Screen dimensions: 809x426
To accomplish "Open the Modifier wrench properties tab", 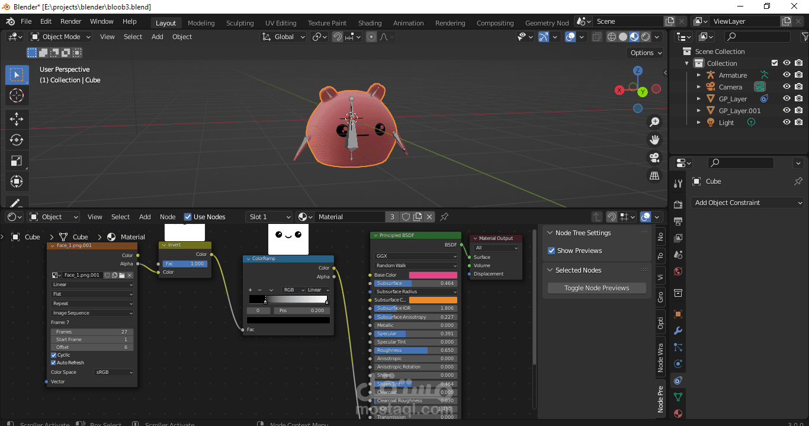I will [678, 331].
